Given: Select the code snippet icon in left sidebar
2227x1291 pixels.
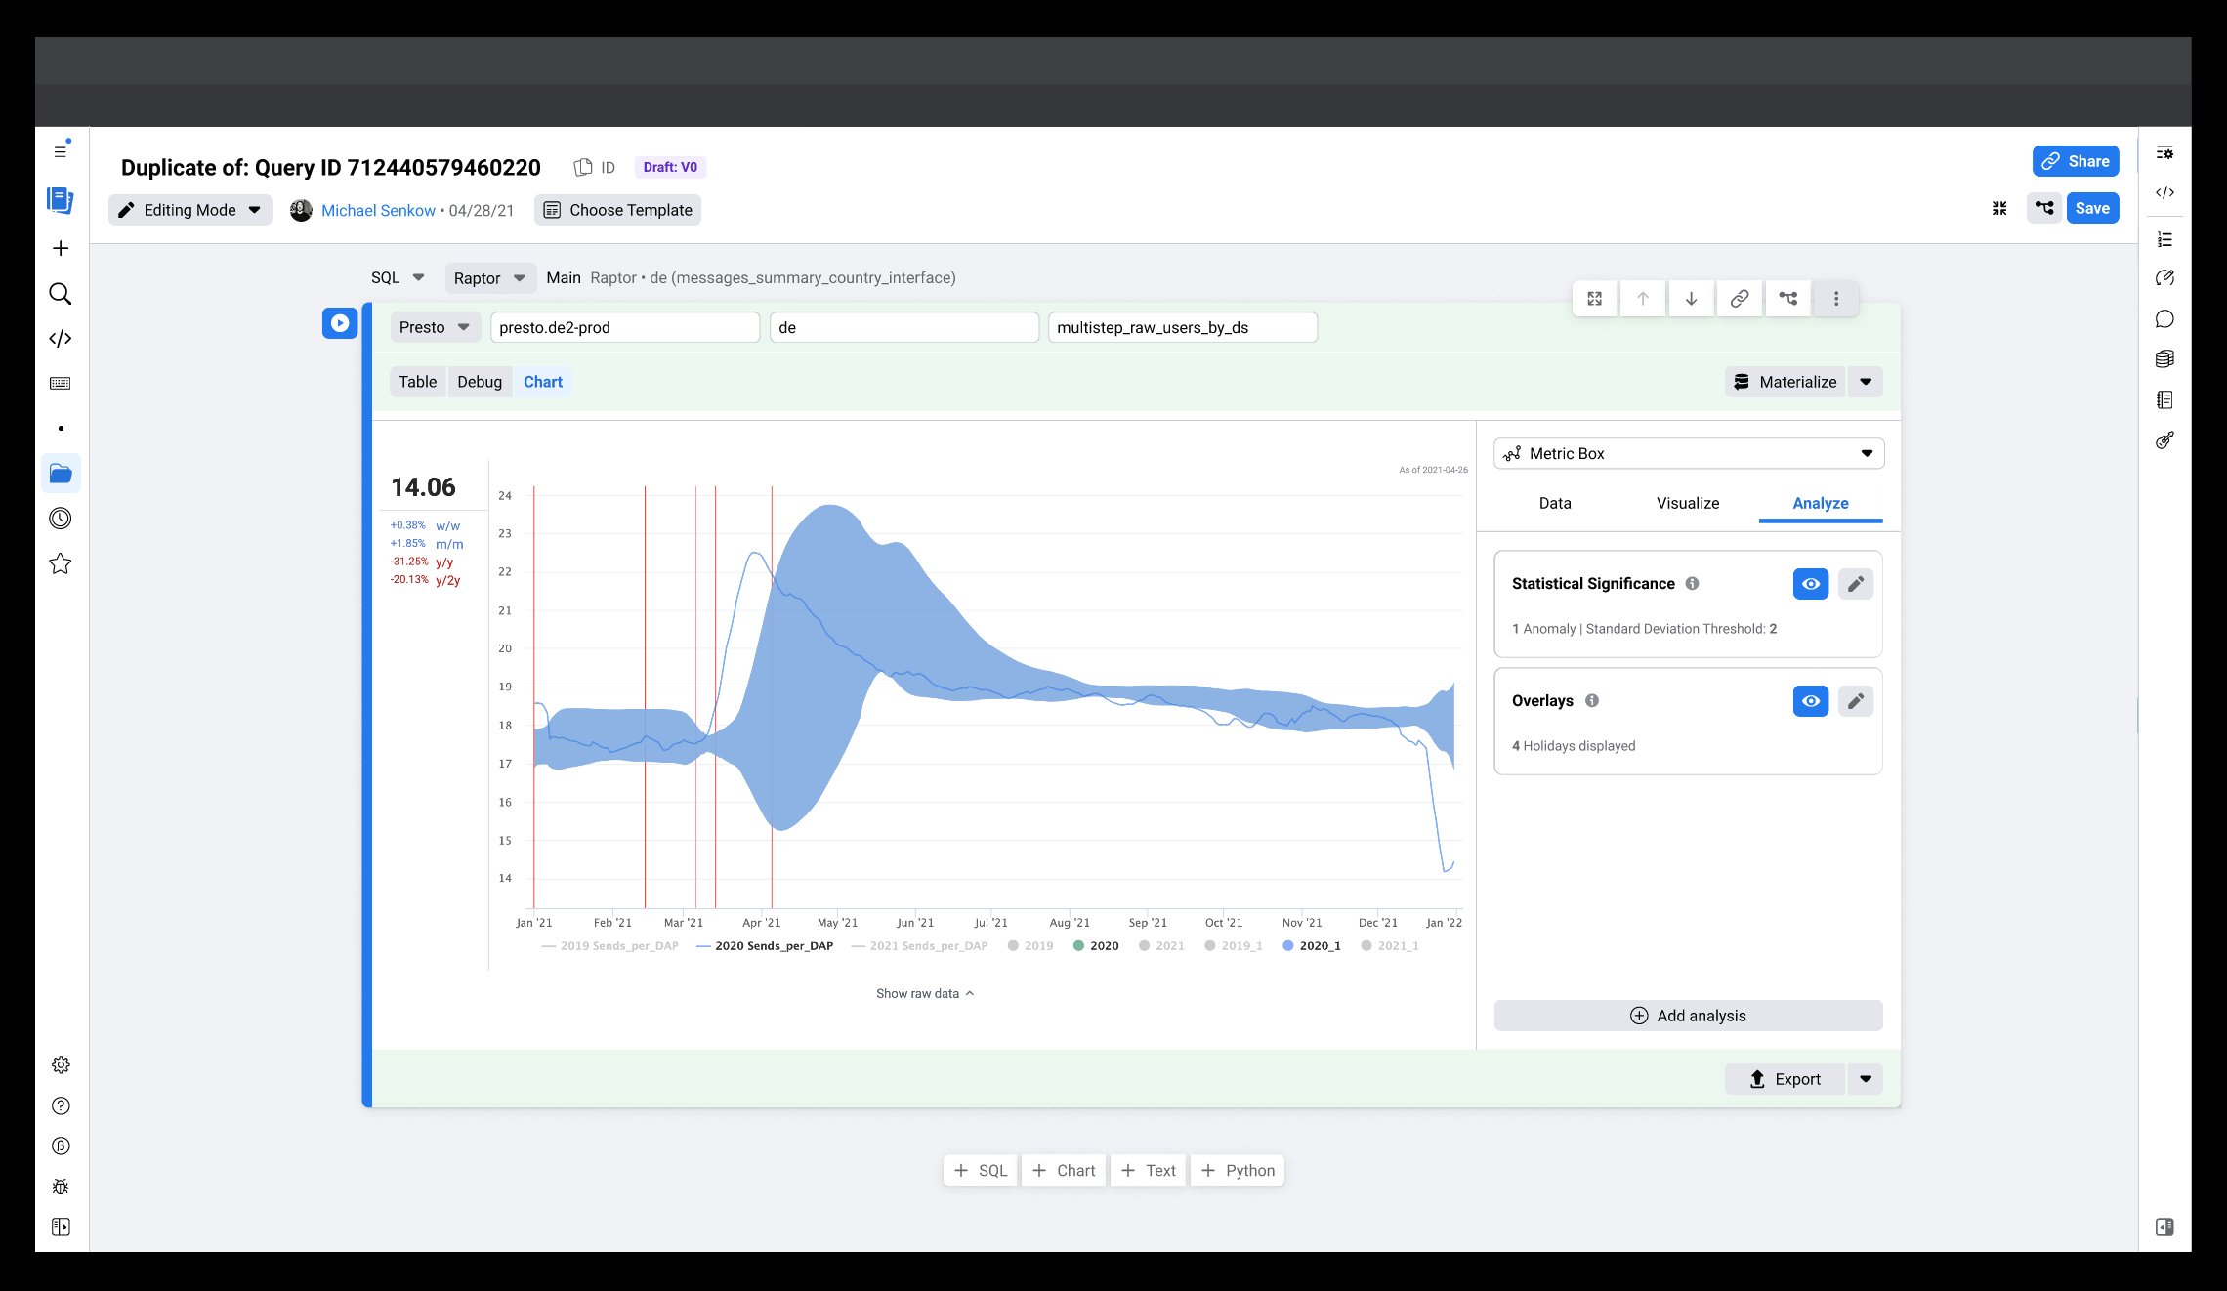Looking at the screenshot, I should 61,339.
